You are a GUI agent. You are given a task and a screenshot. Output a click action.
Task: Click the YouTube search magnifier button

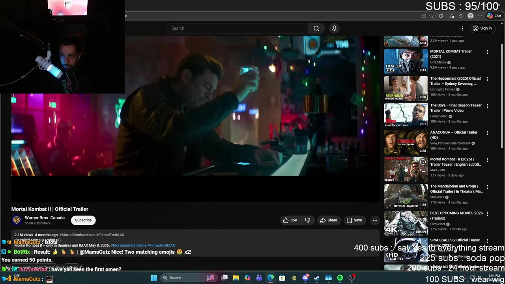316,28
